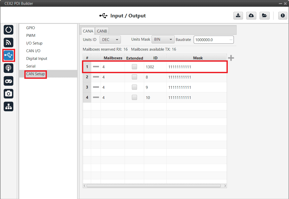The image size is (289, 199).
Task: Add a mailbox row with plus icon
Action: tap(231, 58)
